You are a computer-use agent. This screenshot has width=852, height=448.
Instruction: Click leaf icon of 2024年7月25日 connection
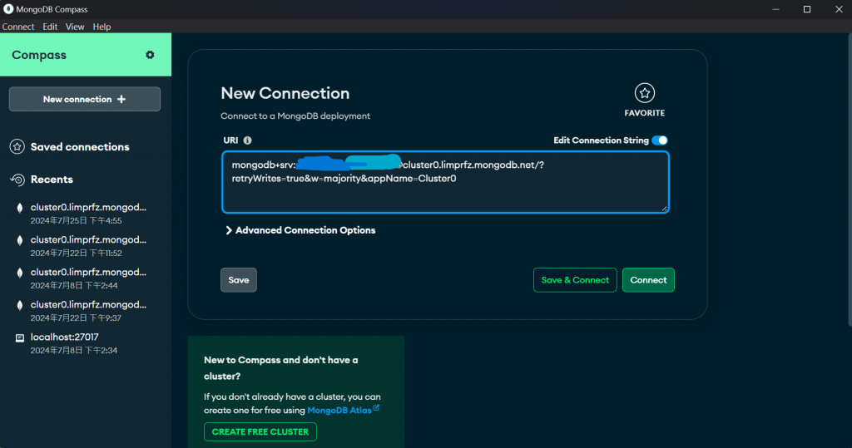pyautogui.click(x=20, y=208)
